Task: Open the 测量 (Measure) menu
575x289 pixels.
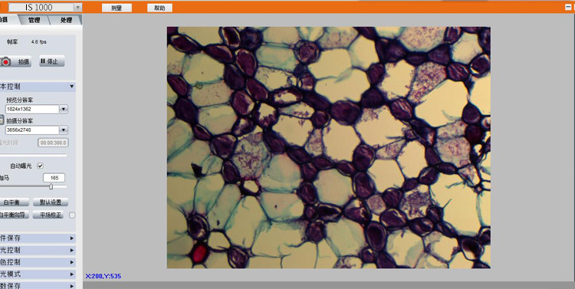Action: pyautogui.click(x=117, y=8)
